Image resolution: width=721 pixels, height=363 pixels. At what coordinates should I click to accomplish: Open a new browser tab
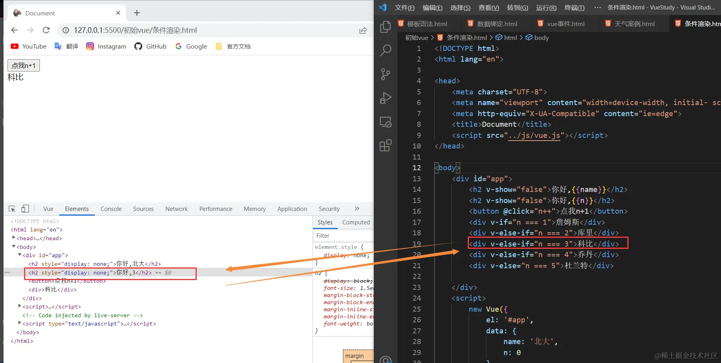[137, 13]
